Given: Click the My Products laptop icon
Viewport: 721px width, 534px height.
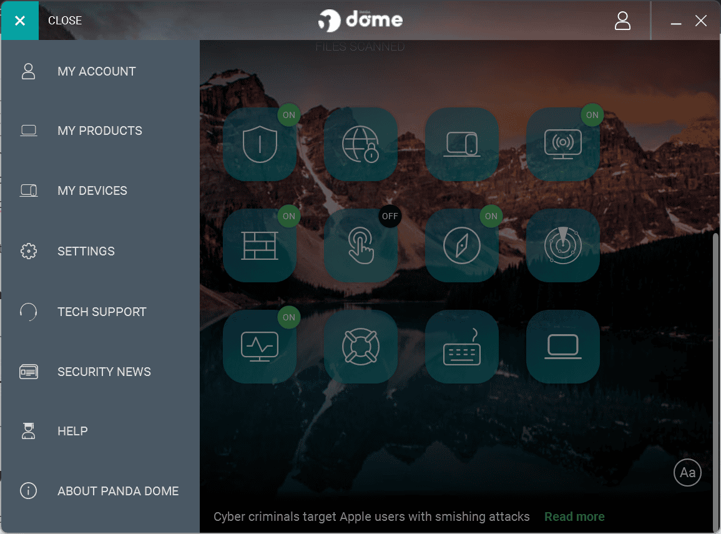Looking at the screenshot, I should click(x=29, y=131).
